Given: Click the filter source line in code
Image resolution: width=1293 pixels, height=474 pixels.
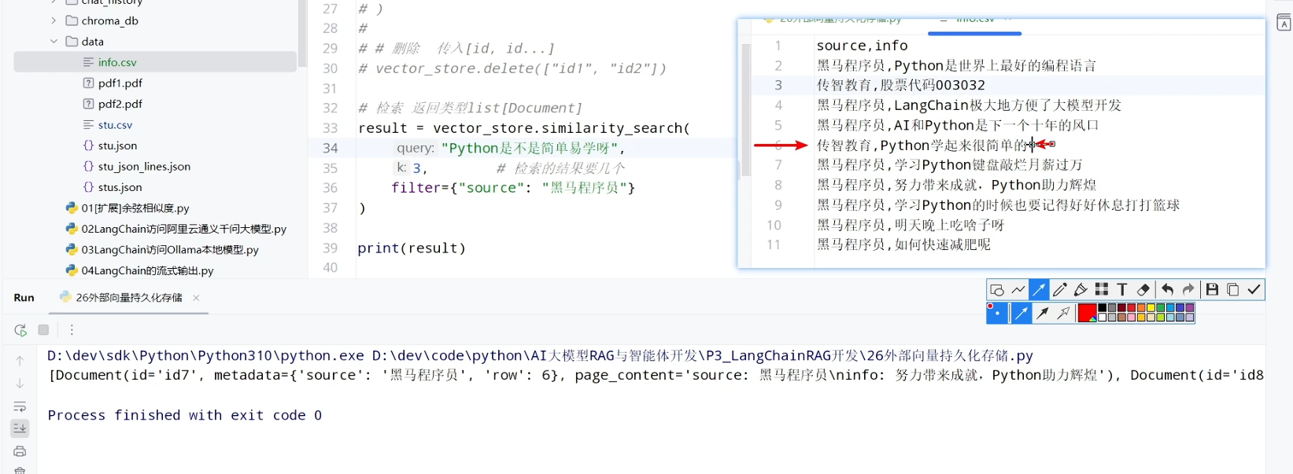Looking at the screenshot, I should click(x=513, y=188).
